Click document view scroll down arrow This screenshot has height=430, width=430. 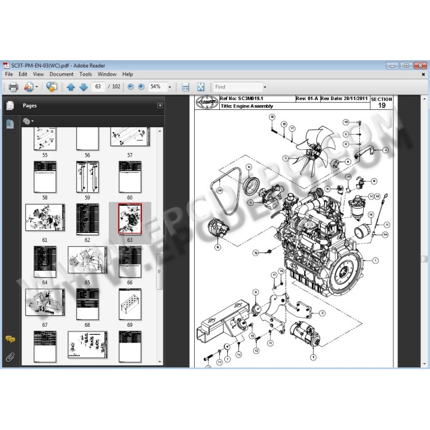click(424, 364)
